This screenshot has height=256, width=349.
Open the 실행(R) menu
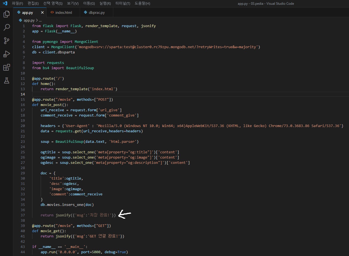[105, 4]
